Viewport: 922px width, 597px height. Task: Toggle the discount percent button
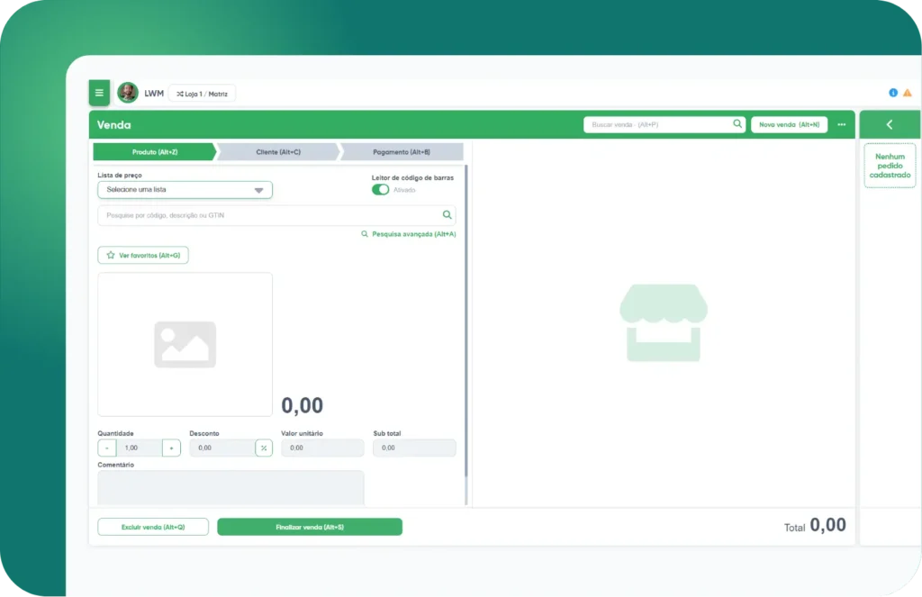264,448
